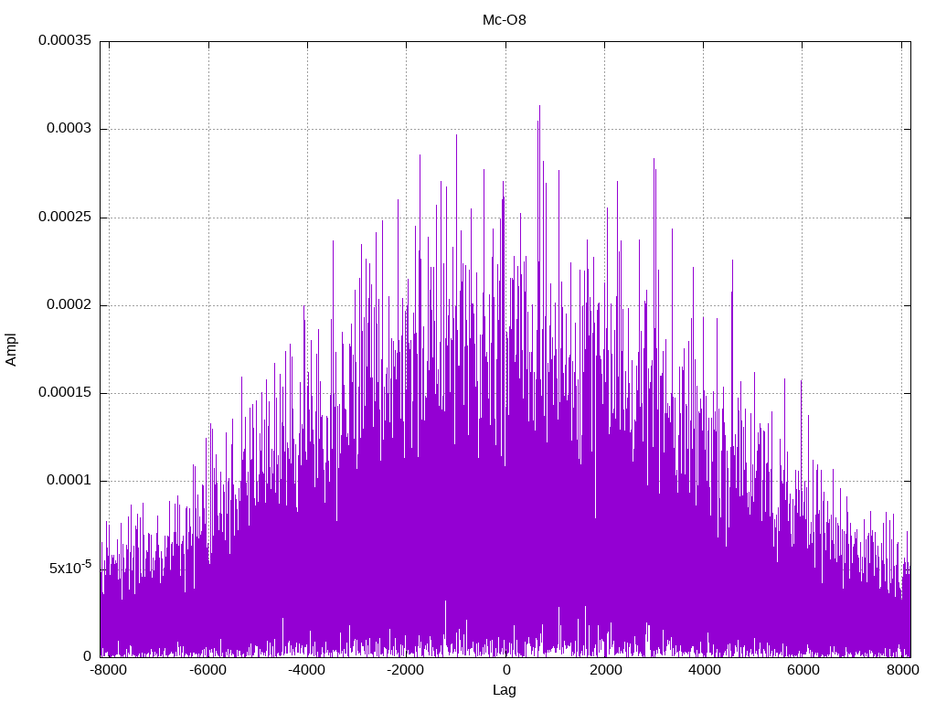This screenshot has height=702, width=936.
Task: Click the zero label on the x-axis
Action: pyautogui.click(x=505, y=671)
